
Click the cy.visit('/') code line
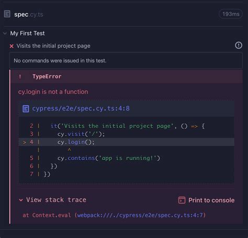coord(81,134)
